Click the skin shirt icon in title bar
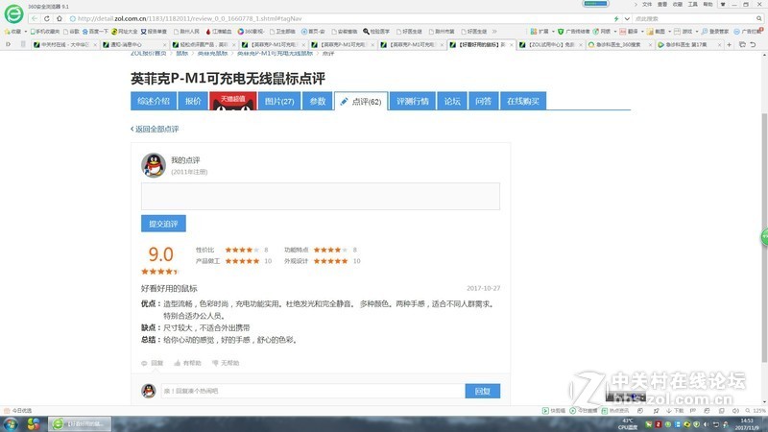The width and height of the screenshot is (768, 432). tap(723, 5)
